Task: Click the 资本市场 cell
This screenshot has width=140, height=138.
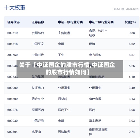Action: tap(95, 121)
